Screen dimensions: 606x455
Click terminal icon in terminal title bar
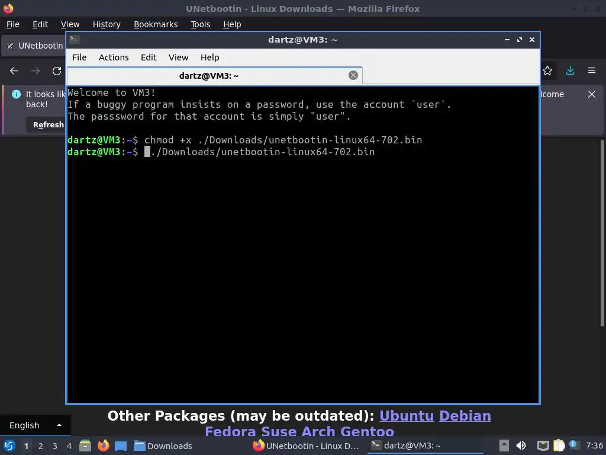tap(75, 40)
